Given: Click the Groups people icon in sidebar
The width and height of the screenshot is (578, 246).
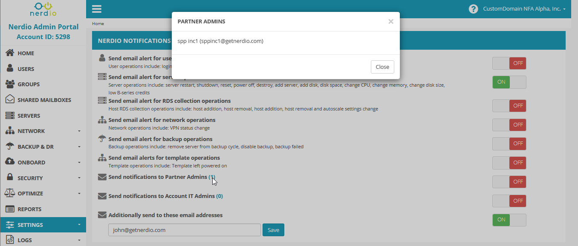Looking at the screenshot, I should 9,84.
